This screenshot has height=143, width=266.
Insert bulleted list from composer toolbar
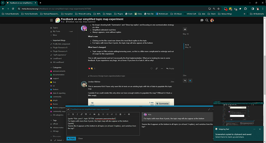[103, 114]
